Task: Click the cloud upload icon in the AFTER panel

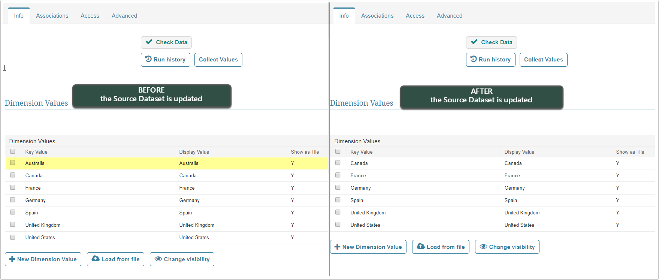Action: (x=421, y=246)
